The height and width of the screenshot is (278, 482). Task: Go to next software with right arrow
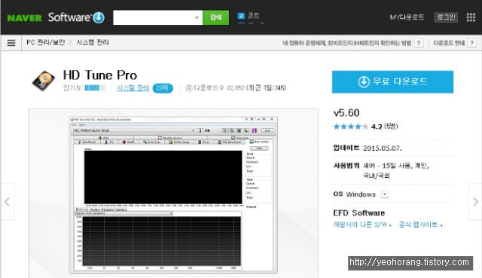475,202
